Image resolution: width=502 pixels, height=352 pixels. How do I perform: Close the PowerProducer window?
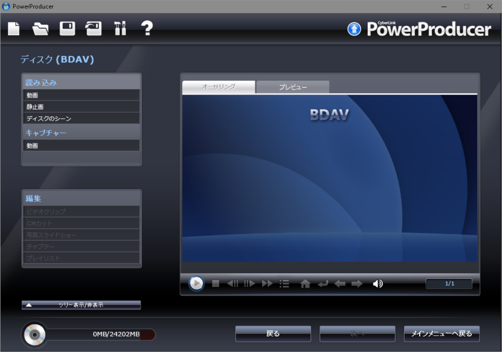pos(490,6)
